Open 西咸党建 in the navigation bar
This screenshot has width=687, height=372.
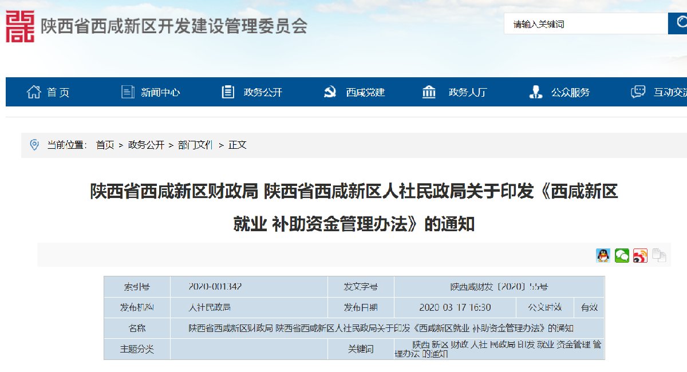tap(365, 92)
